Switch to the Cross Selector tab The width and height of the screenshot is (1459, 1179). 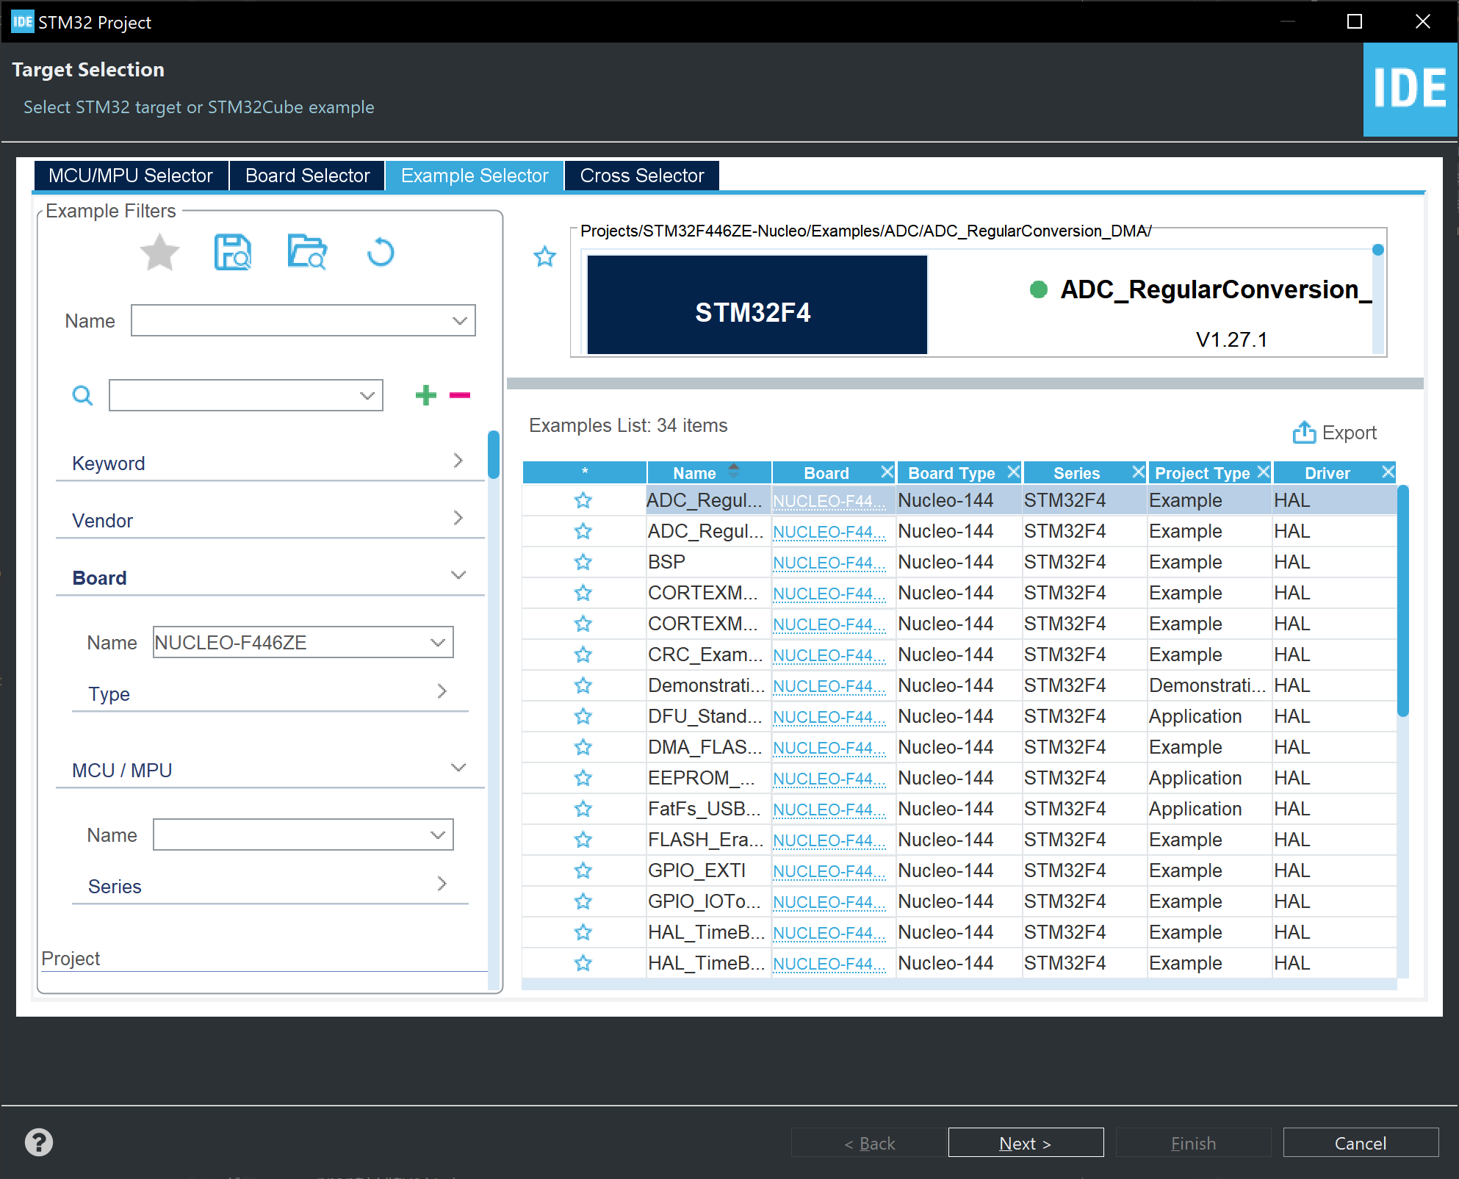pos(641,176)
